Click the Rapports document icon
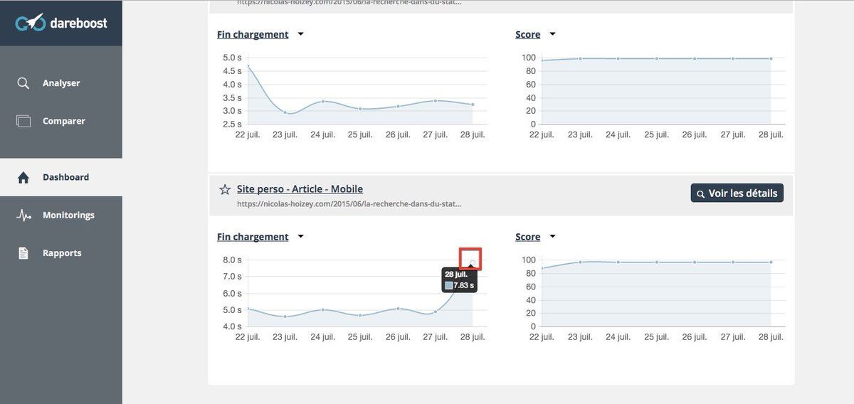This screenshot has width=854, height=404. coord(23,253)
